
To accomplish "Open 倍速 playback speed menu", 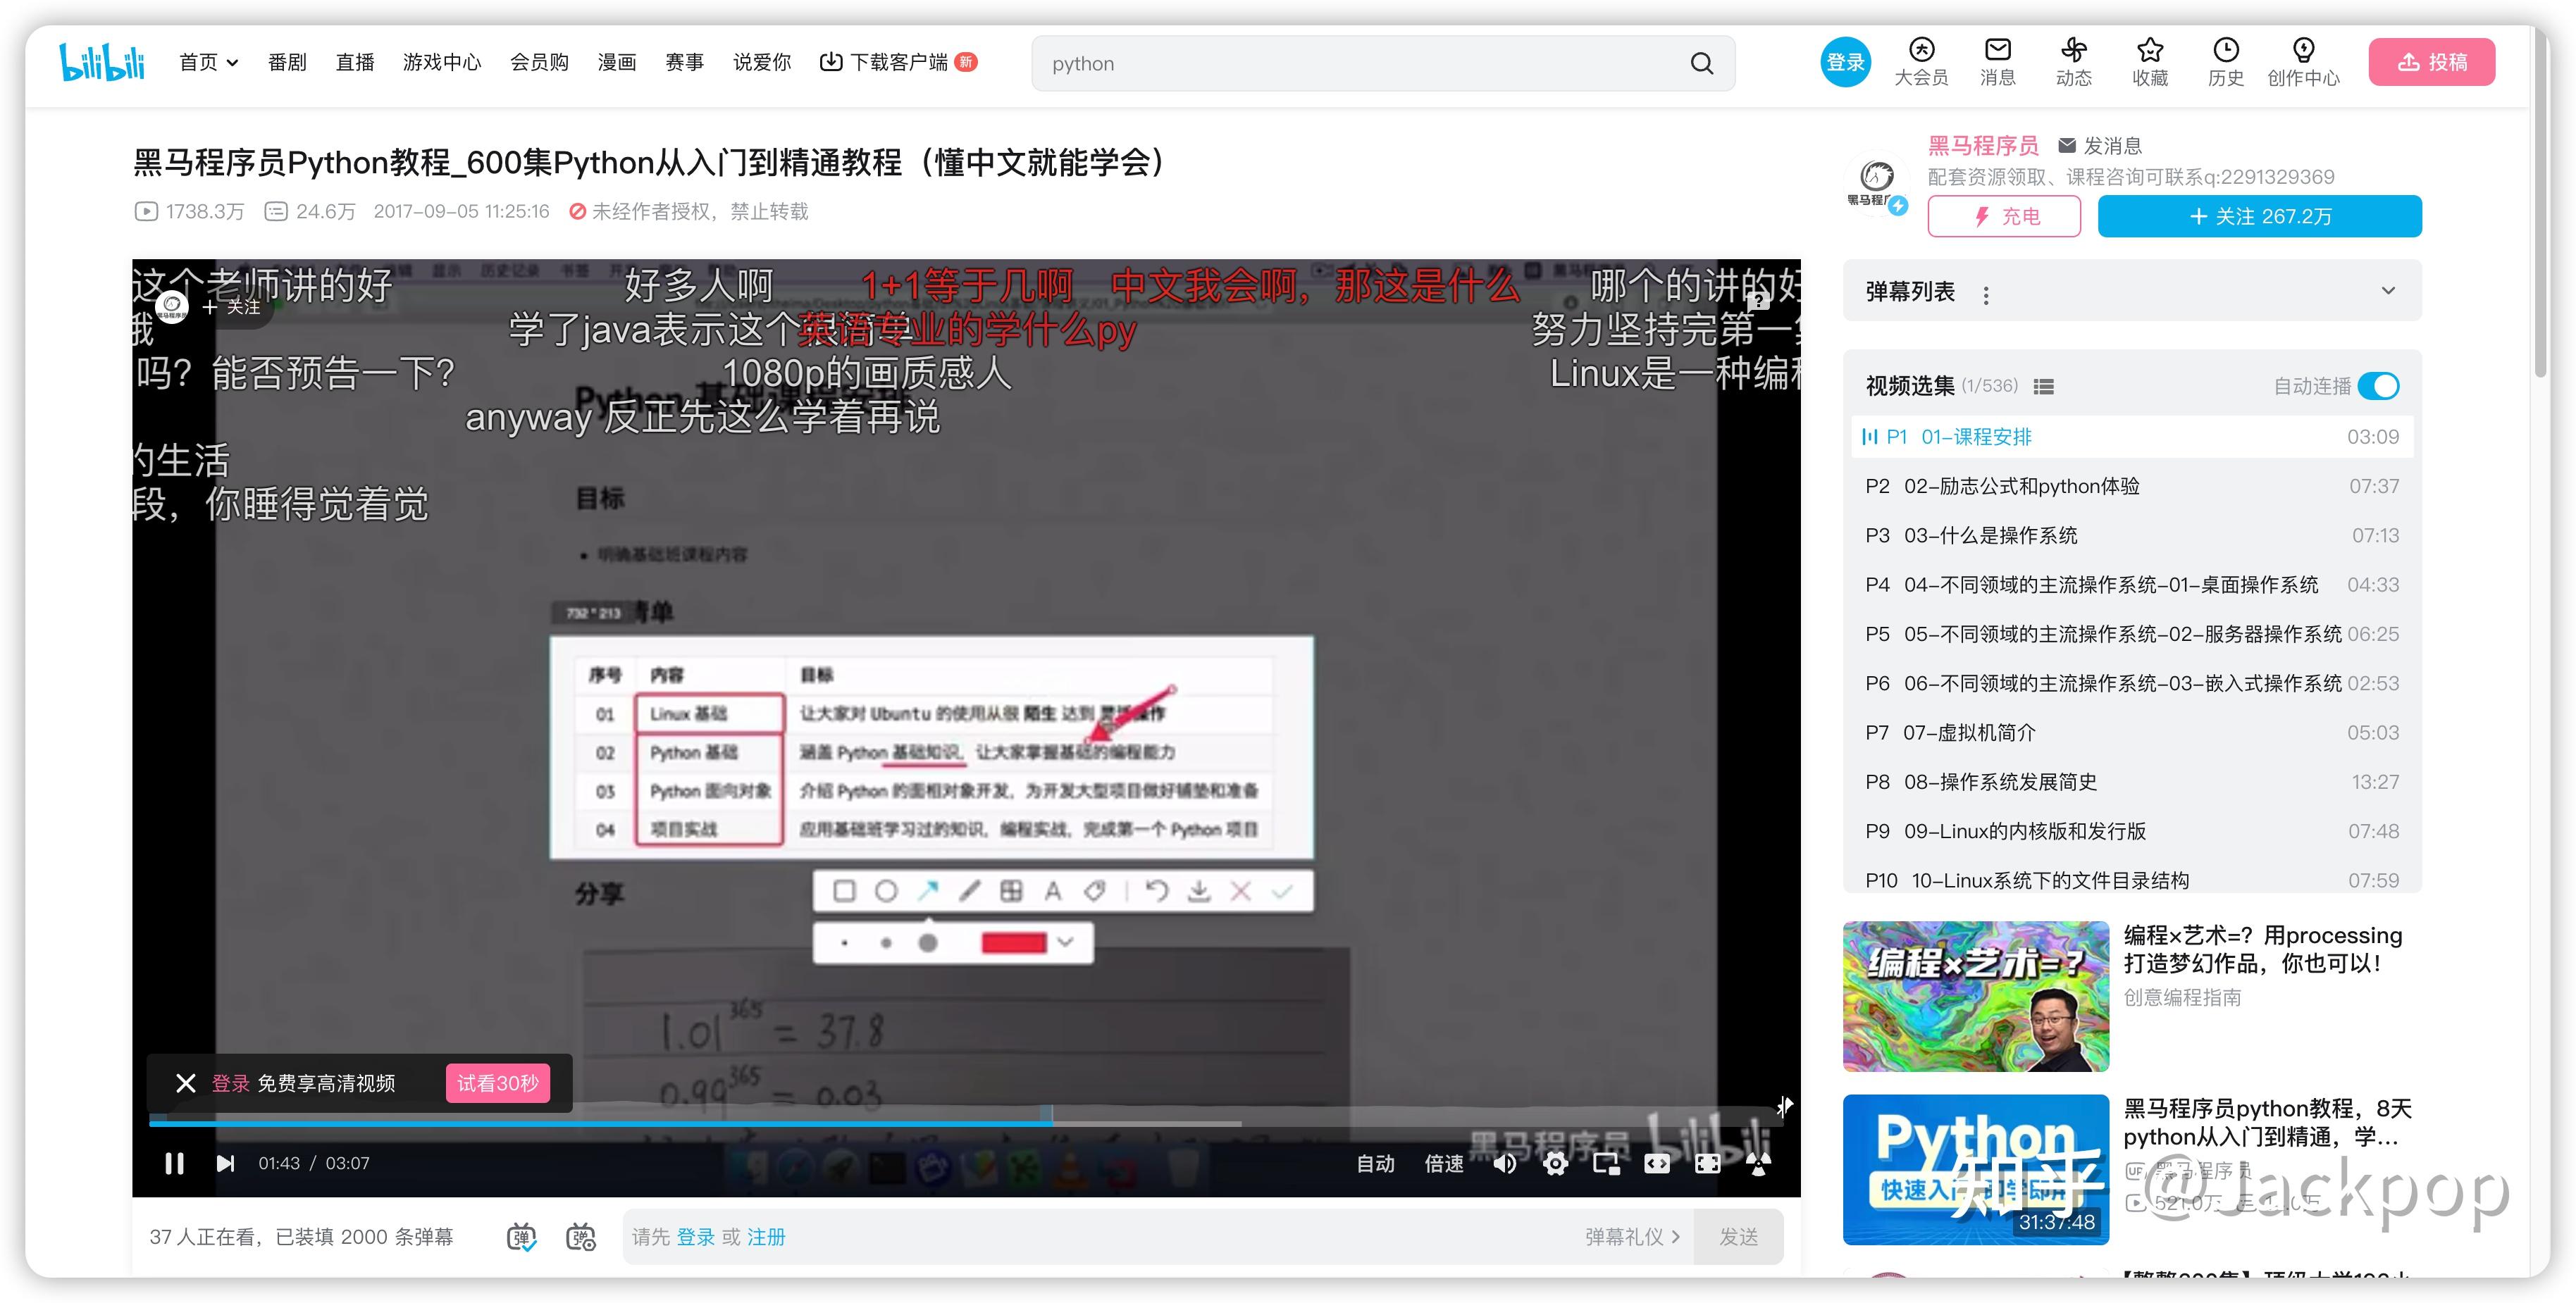I will point(1443,1163).
